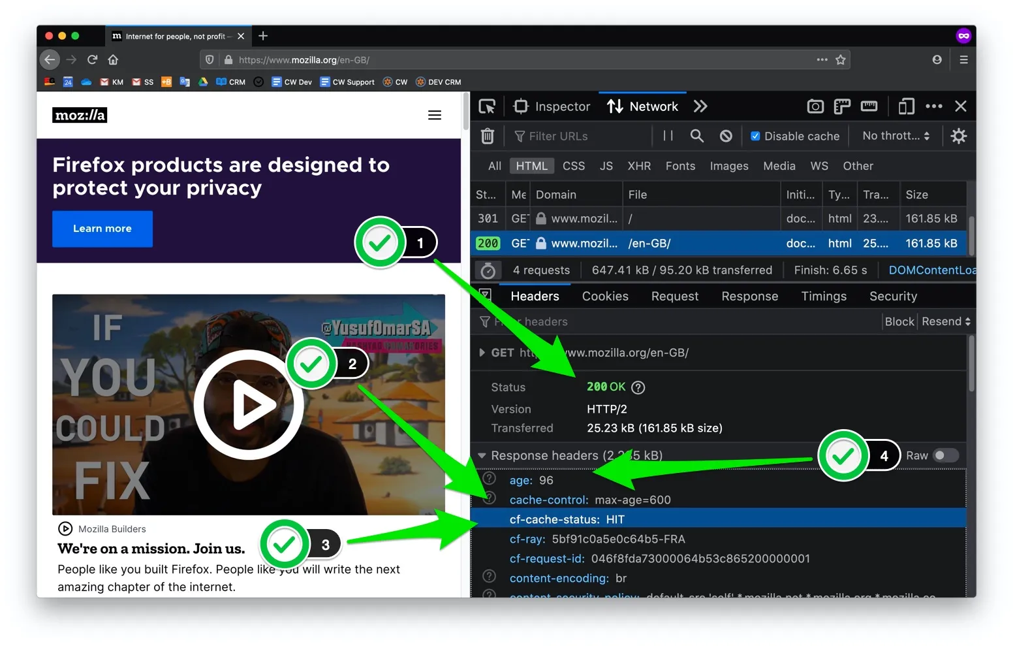
Task: Take a screenshot using the camera icon
Action: click(x=815, y=106)
